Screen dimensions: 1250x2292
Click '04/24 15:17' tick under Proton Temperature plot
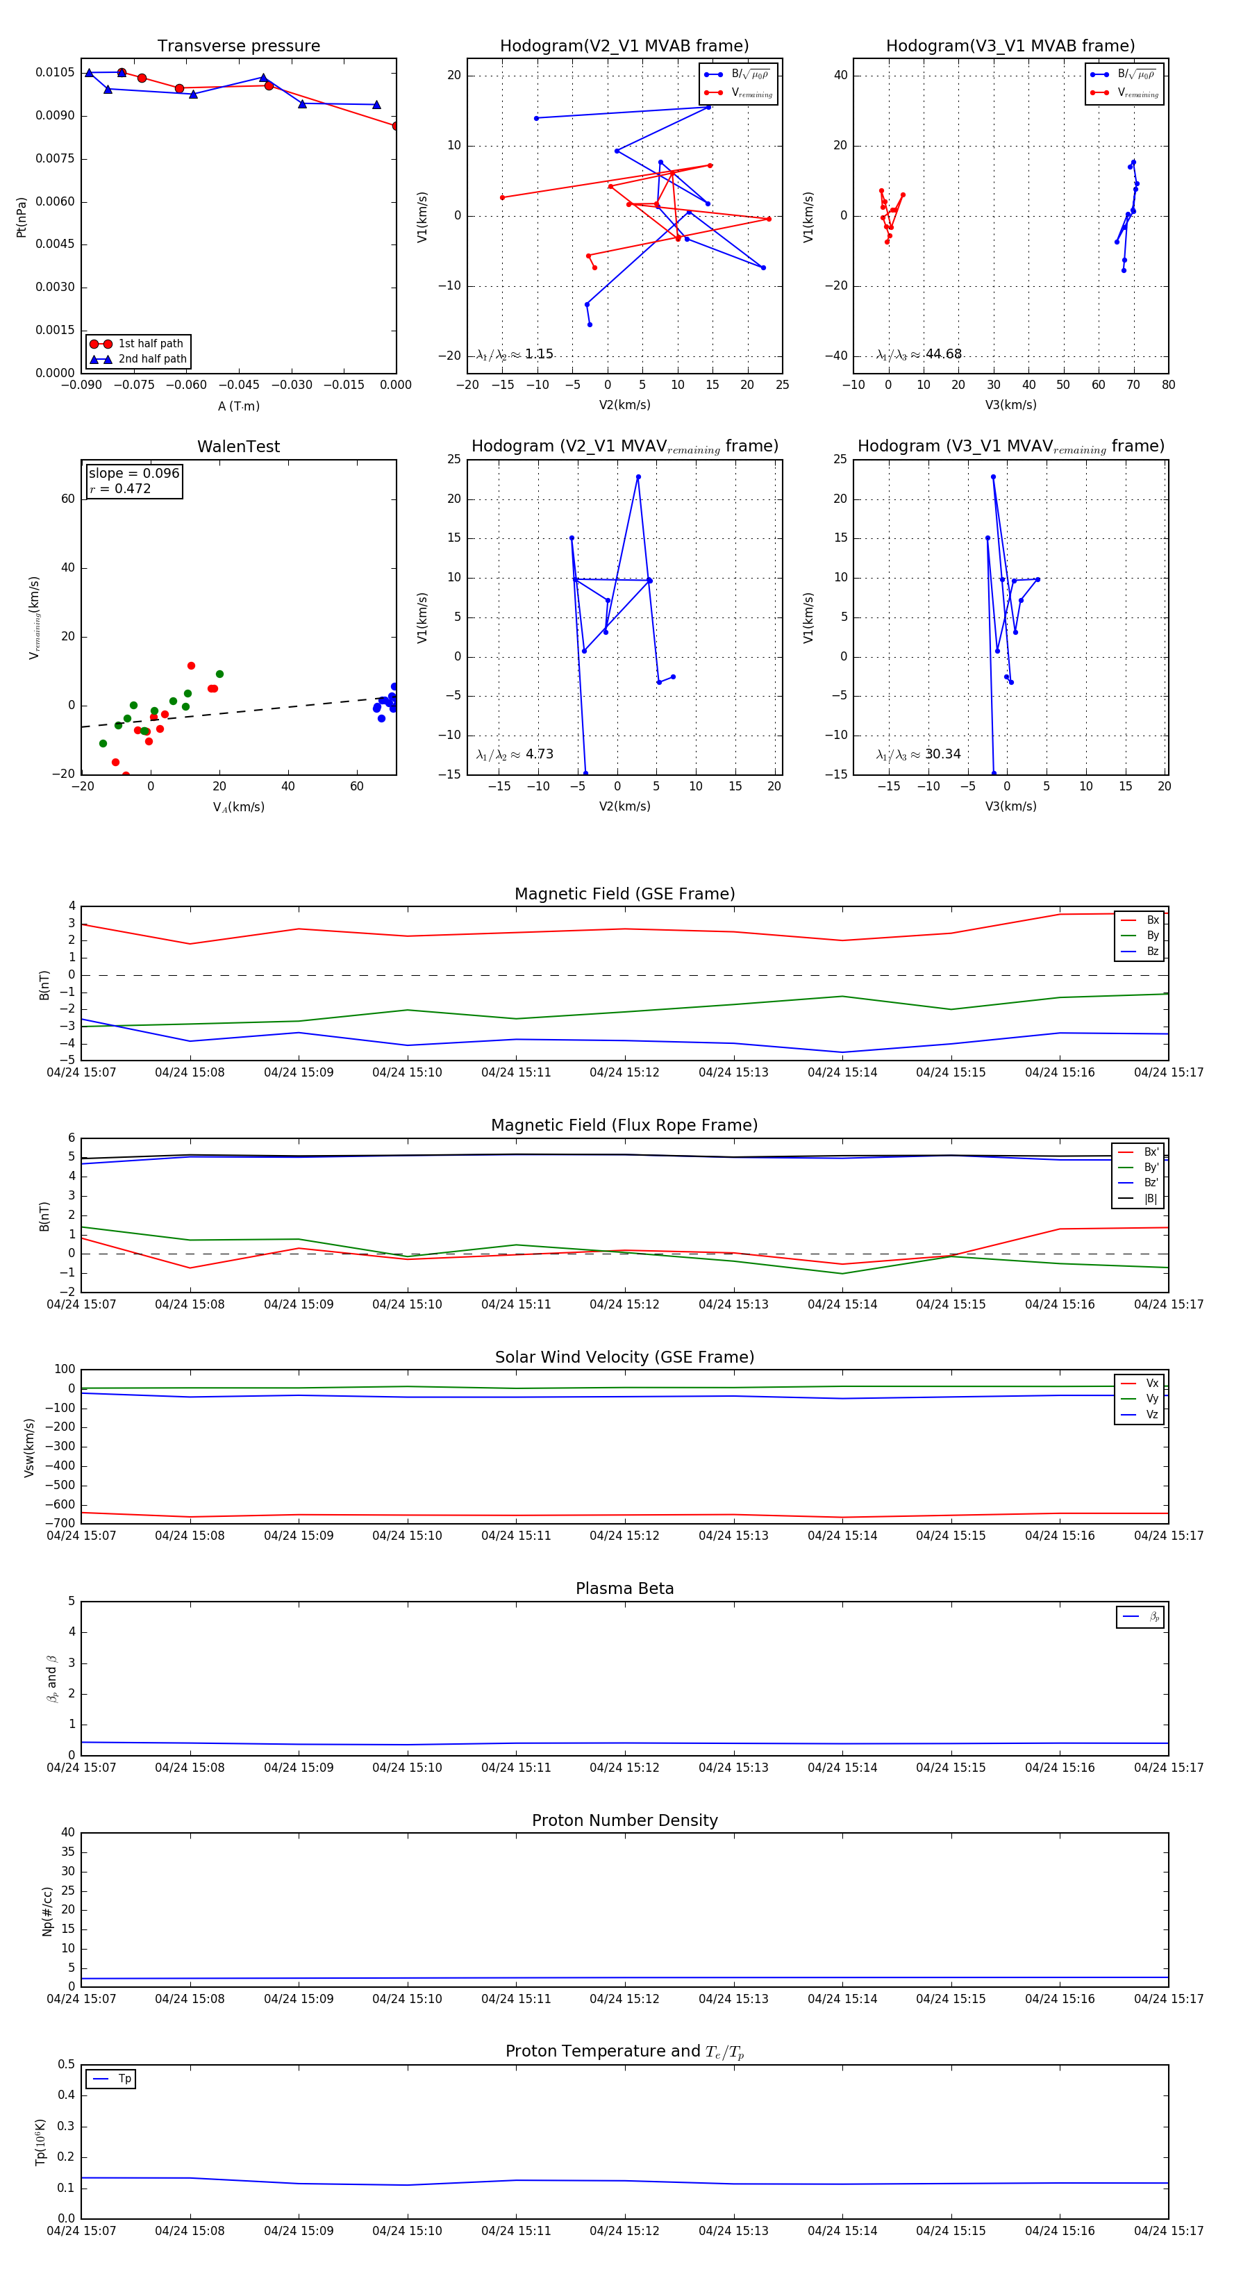click(x=1168, y=2231)
